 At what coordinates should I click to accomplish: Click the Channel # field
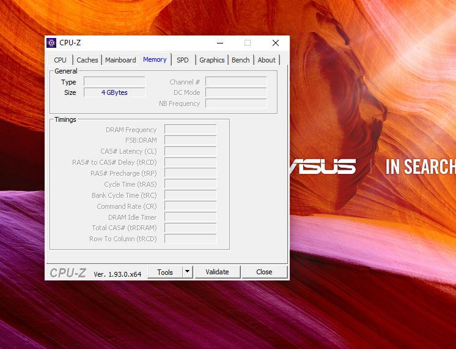point(236,81)
